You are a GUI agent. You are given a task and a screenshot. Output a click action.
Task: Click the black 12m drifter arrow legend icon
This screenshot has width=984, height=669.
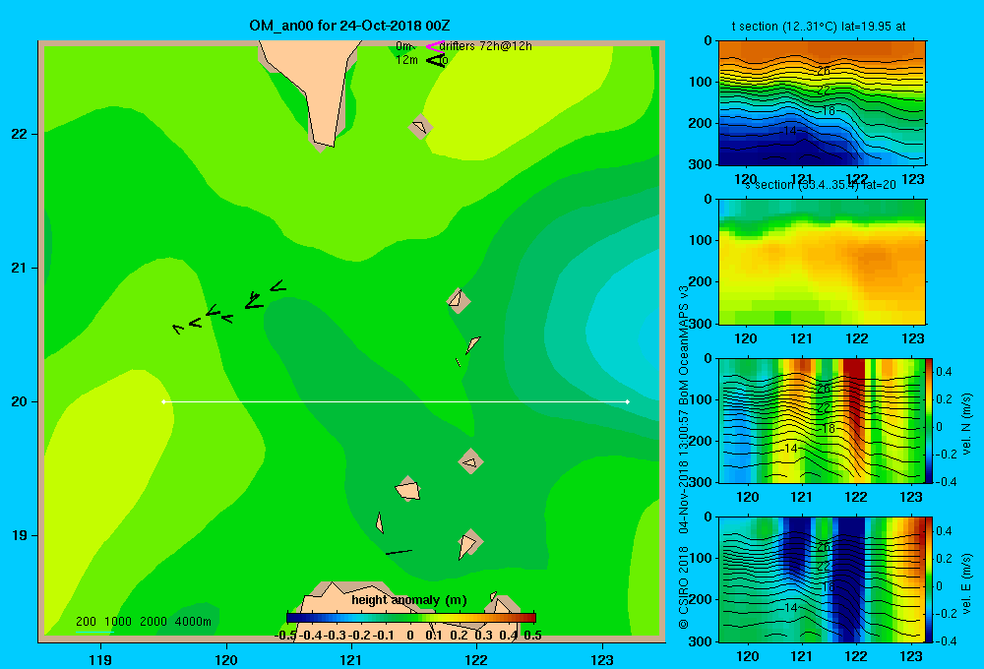point(436,60)
